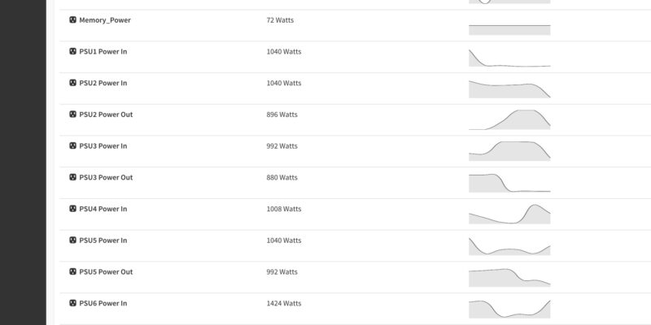
Task: Open the PSU2 Power Out sparkline chart
Action: point(509,119)
